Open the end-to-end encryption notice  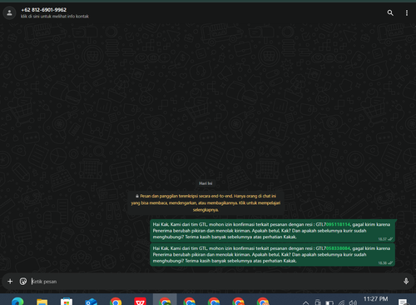click(x=206, y=202)
